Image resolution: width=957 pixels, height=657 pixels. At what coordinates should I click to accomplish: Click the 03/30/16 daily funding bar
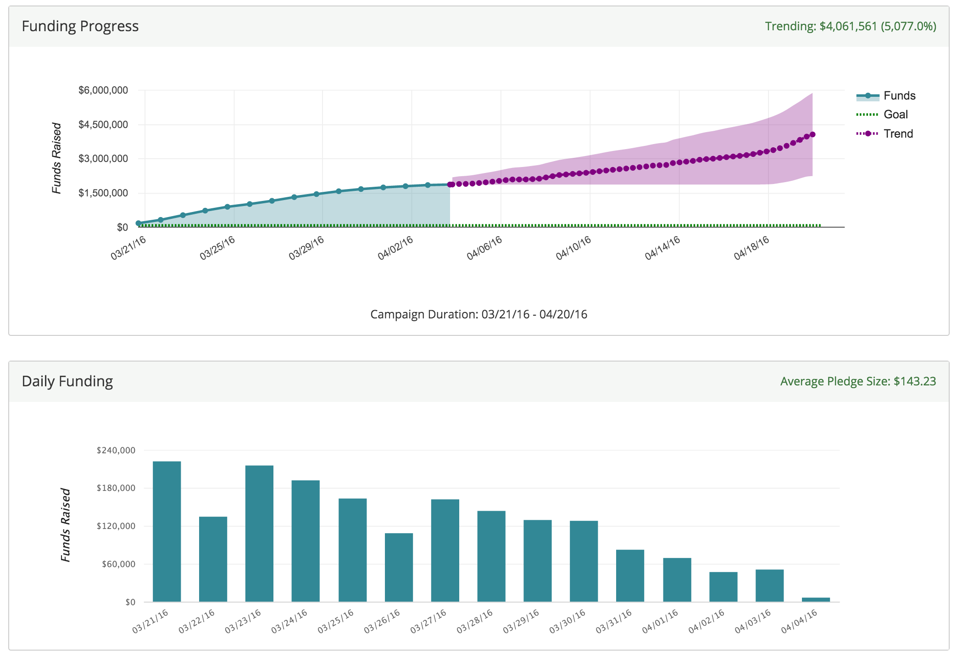tap(584, 561)
